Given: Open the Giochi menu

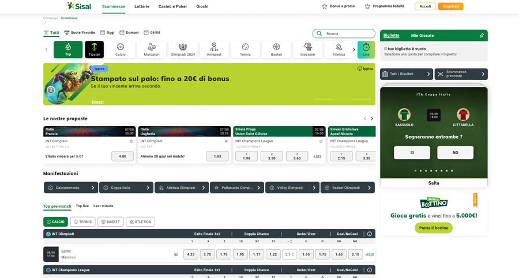Looking at the screenshot, I should [202, 6].
